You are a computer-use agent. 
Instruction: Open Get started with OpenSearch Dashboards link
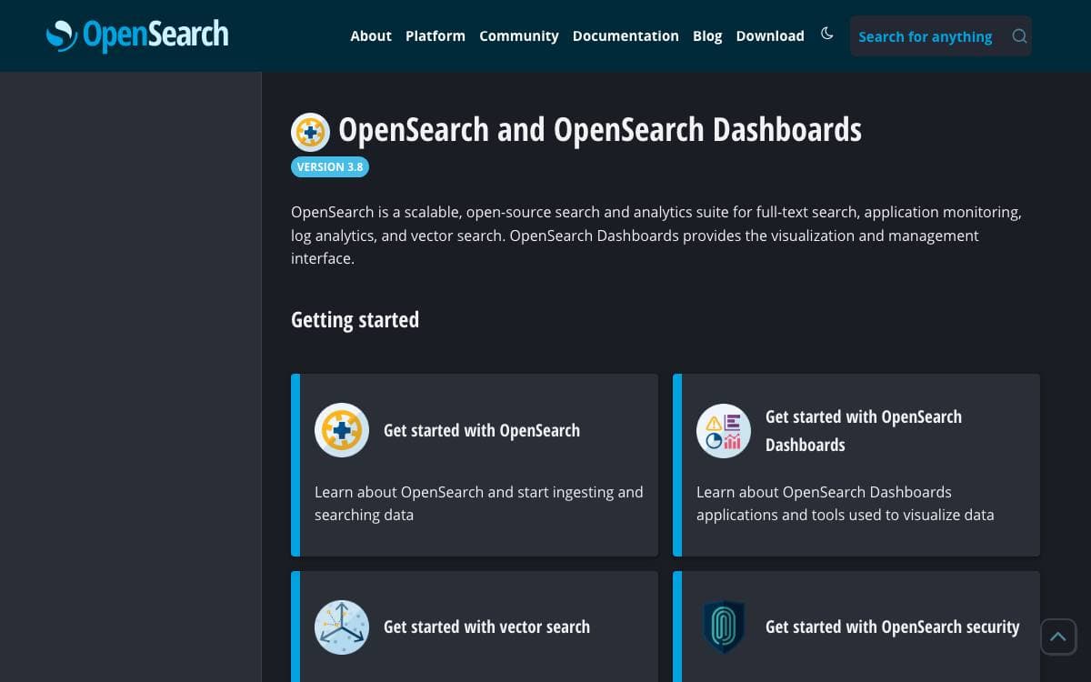tap(864, 430)
